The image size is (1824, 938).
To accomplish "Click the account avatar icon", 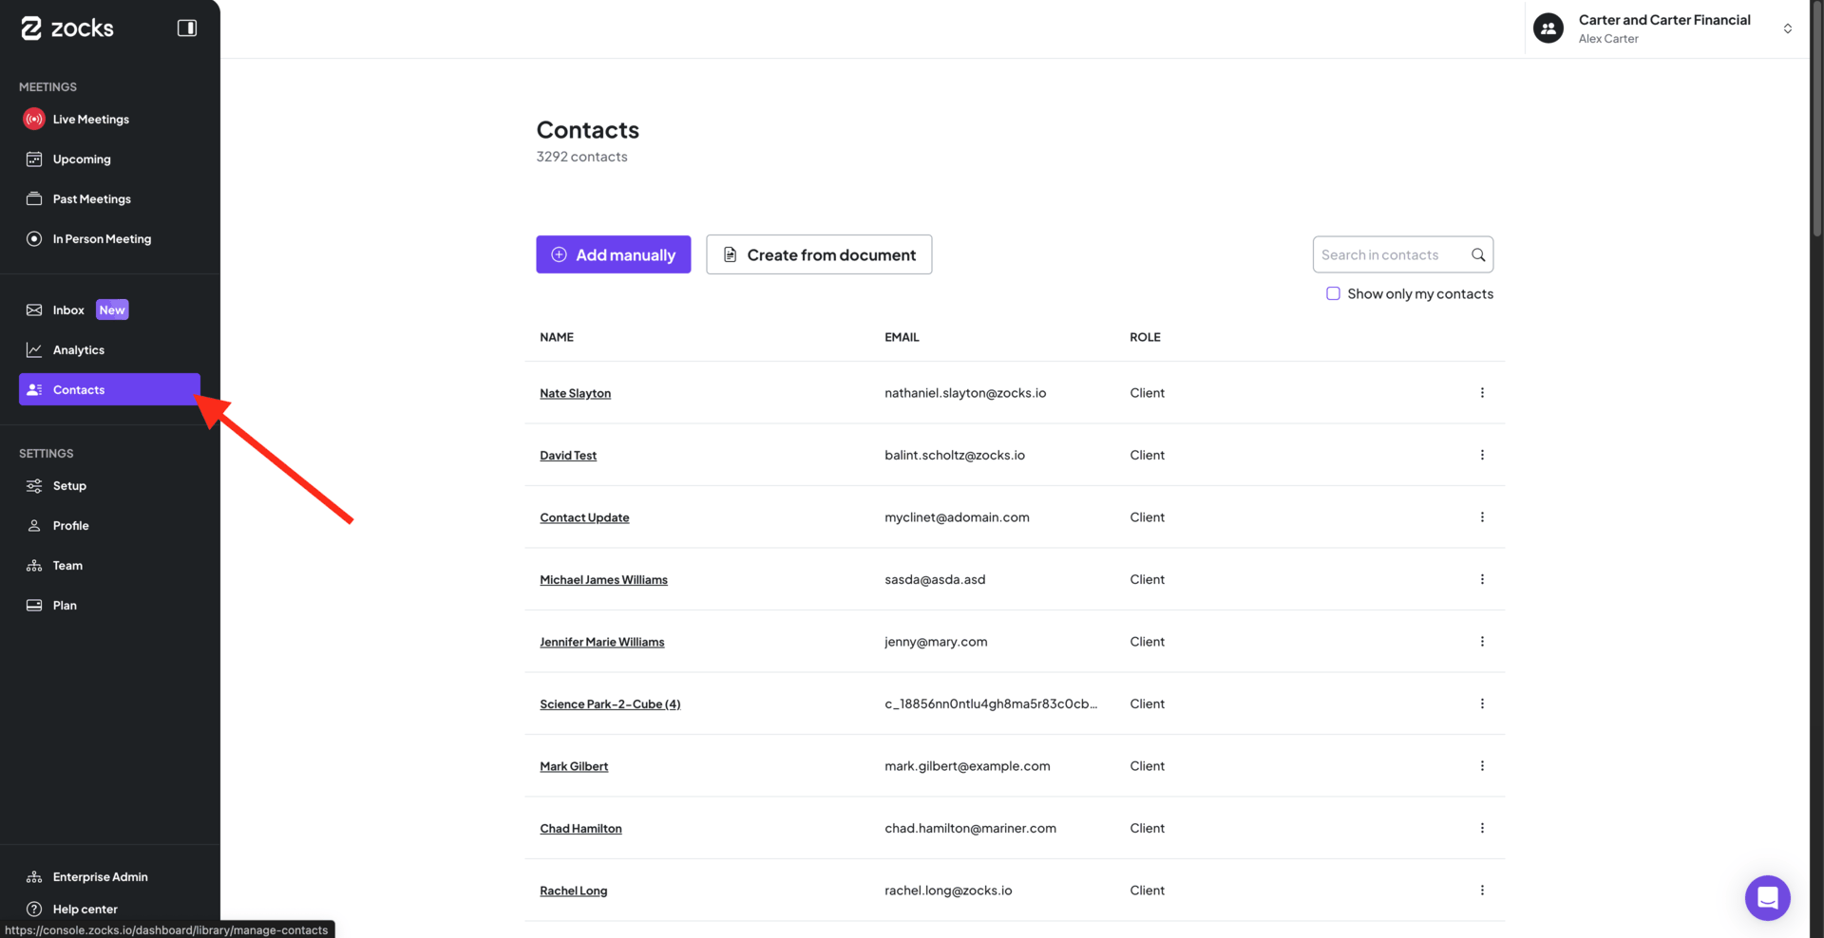I will (1548, 28).
